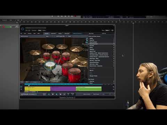167x125 pixels.
Task: Select the large red floor tom
Action: (74, 75)
